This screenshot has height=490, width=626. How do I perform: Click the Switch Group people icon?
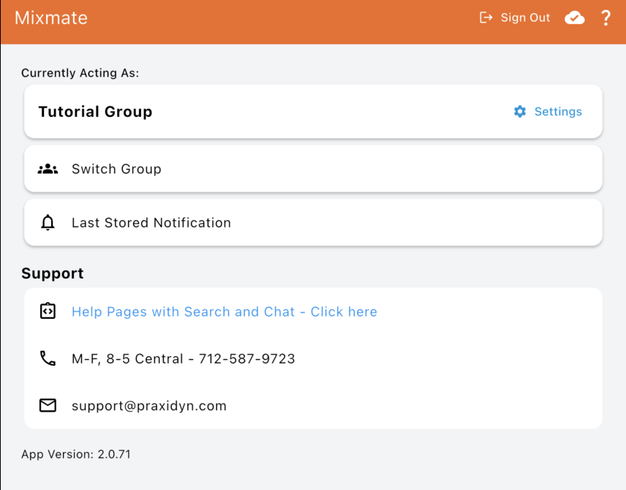click(x=48, y=169)
